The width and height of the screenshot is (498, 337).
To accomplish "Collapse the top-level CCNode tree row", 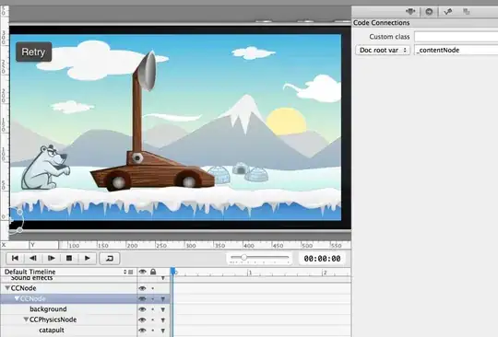I will pyautogui.click(x=7, y=288).
